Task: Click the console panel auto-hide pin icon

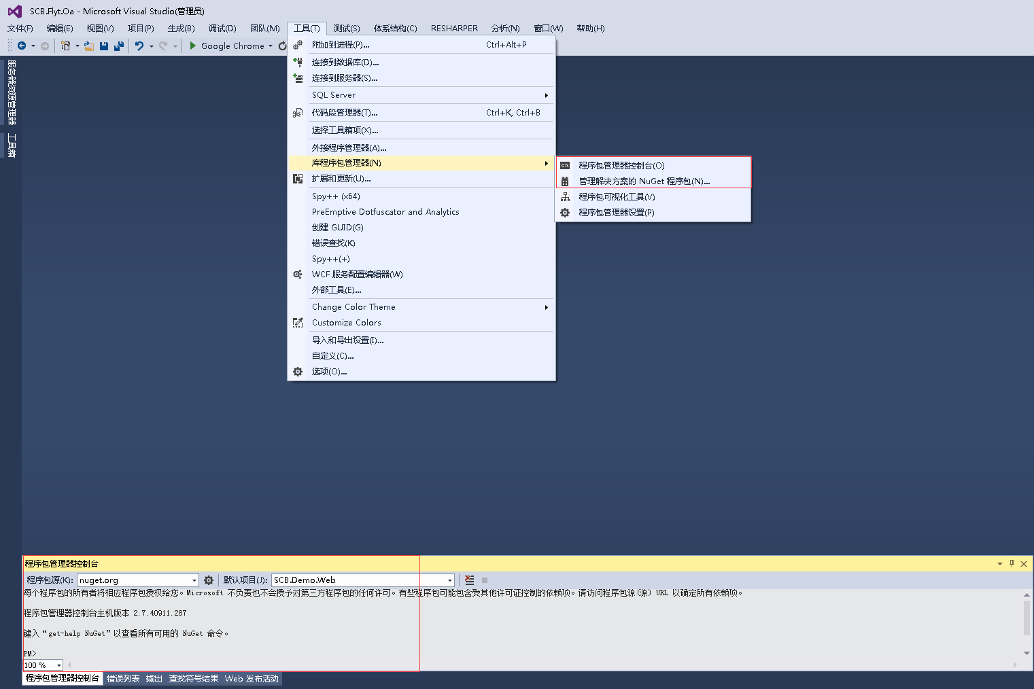Action: 1012,563
